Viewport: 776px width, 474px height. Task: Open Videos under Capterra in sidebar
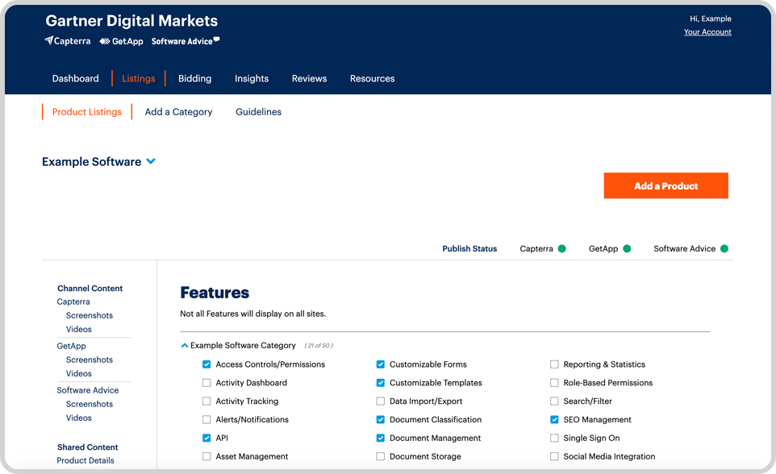[79, 329]
